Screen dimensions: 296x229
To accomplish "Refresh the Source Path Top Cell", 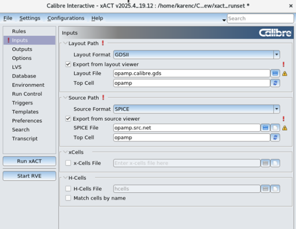I will click(x=275, y=137).
